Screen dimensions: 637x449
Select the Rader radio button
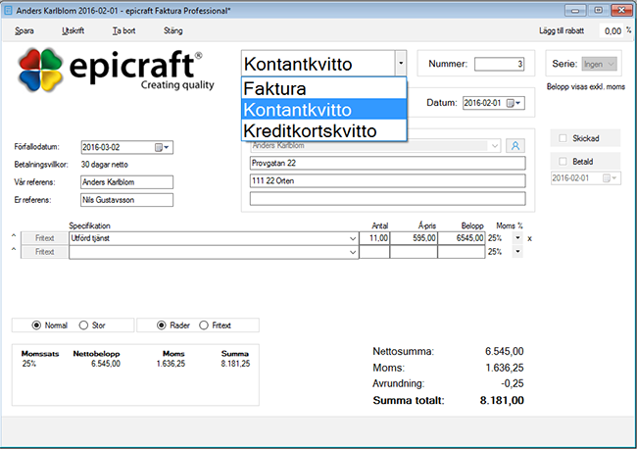[x=162, y=325]
